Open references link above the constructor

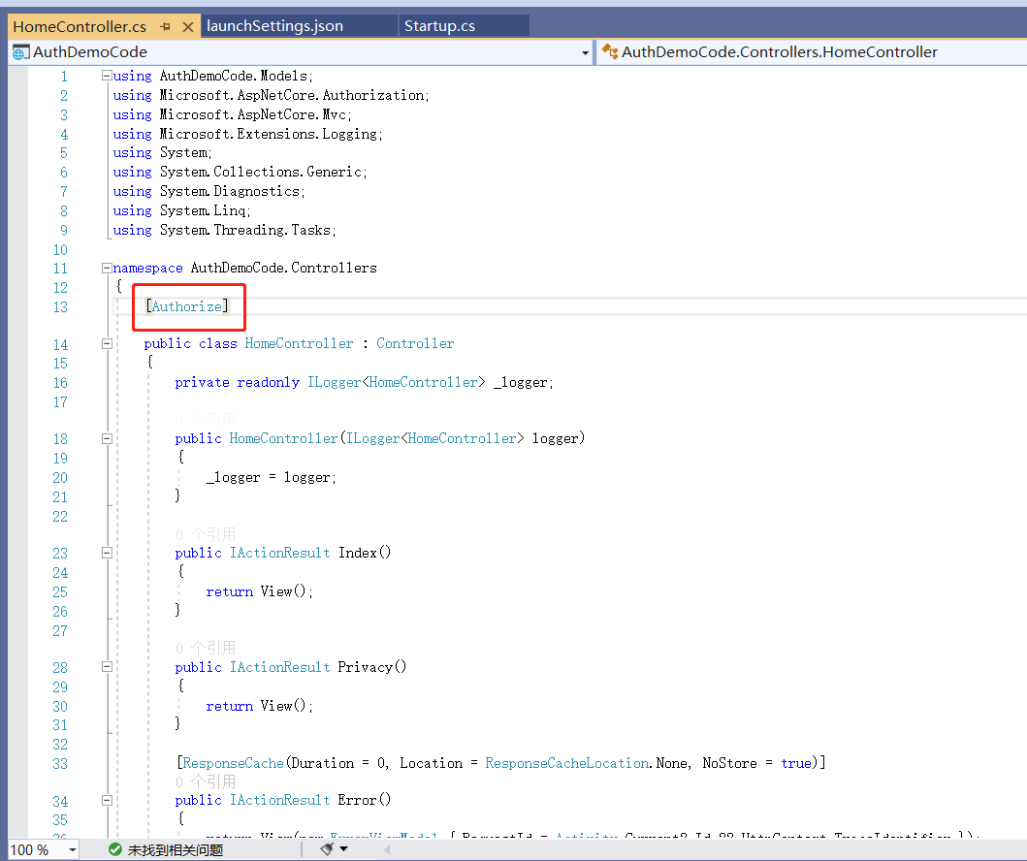206,420
